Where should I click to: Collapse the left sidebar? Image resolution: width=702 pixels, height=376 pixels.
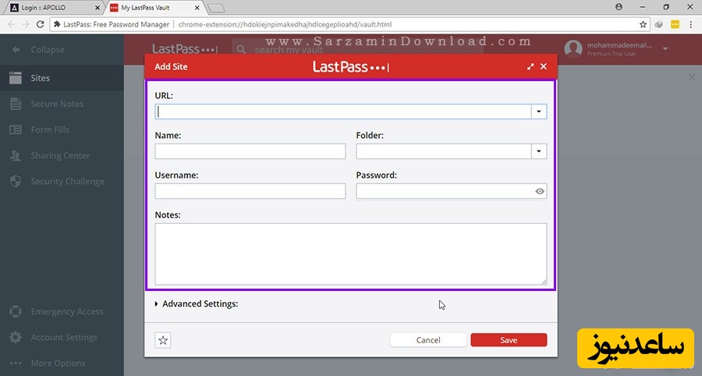47,50
